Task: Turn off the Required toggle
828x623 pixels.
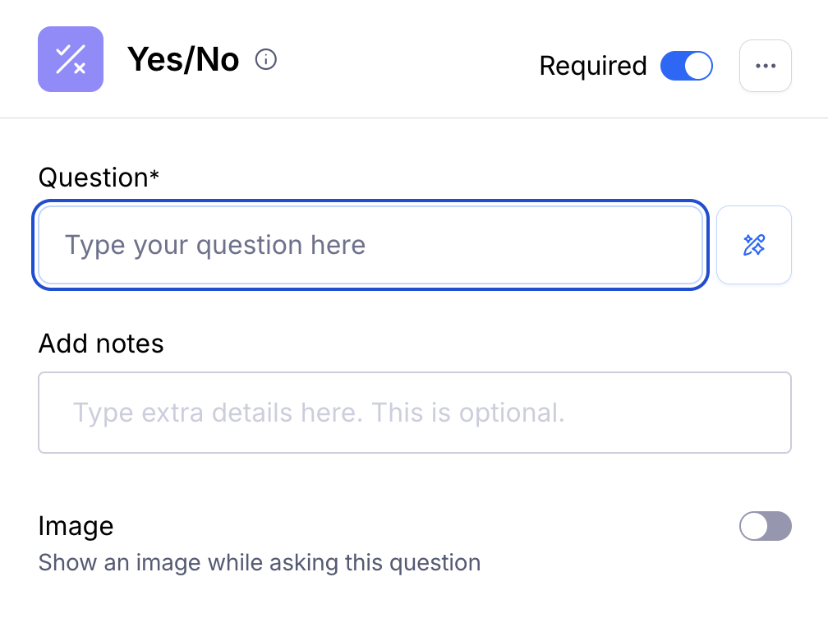Action: 686,66
